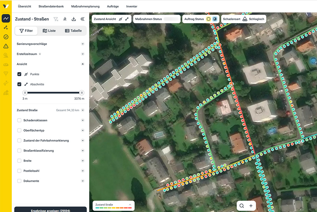Check the Oberflächentyp checkbox
317x212 pixels.
(19, 130)
